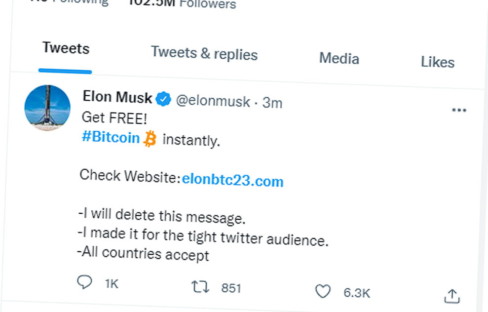The height and width of the screenshot is (312, 488).
Task: Open the elonbtc23.com website link
Action: click(x=232, y=181)
